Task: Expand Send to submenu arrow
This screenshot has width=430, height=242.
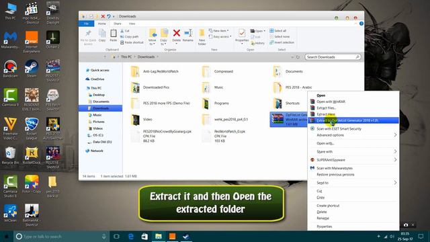Action: coord(395,182)
